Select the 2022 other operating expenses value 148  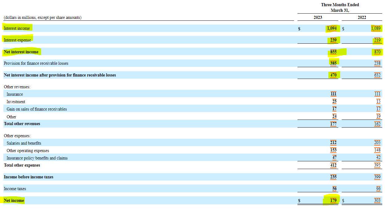(x=377, y=150)
